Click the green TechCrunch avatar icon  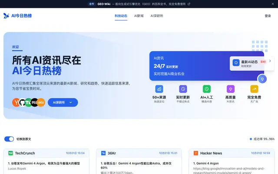click(x=28, y=103)
